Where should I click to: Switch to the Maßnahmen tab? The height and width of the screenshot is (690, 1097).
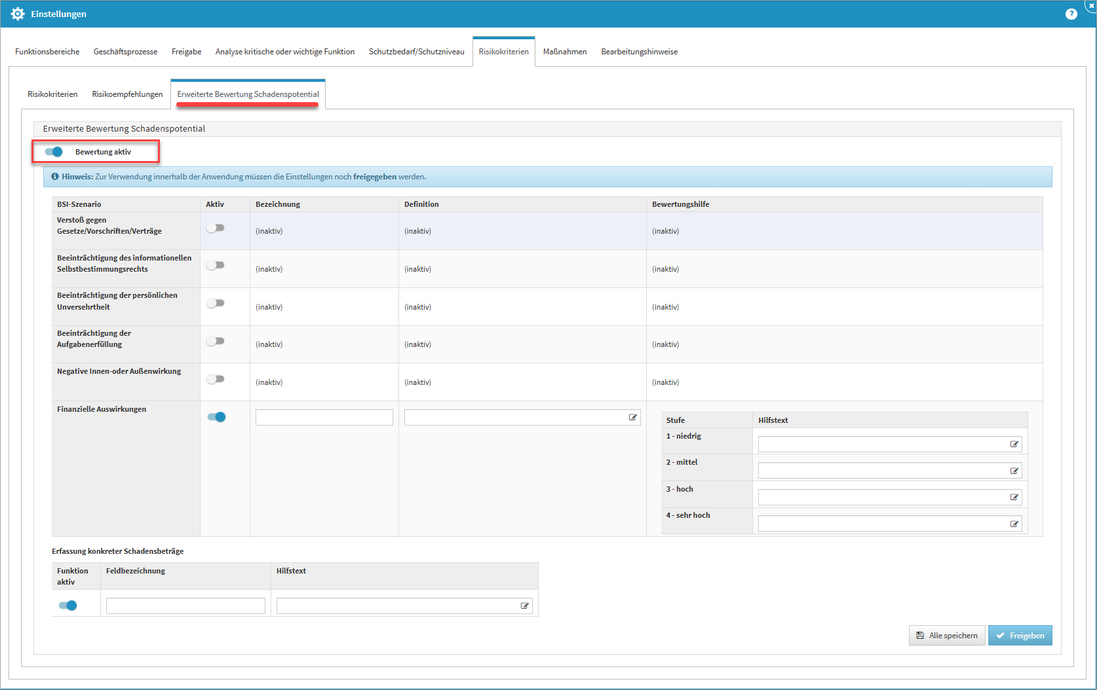click(564, 52)
